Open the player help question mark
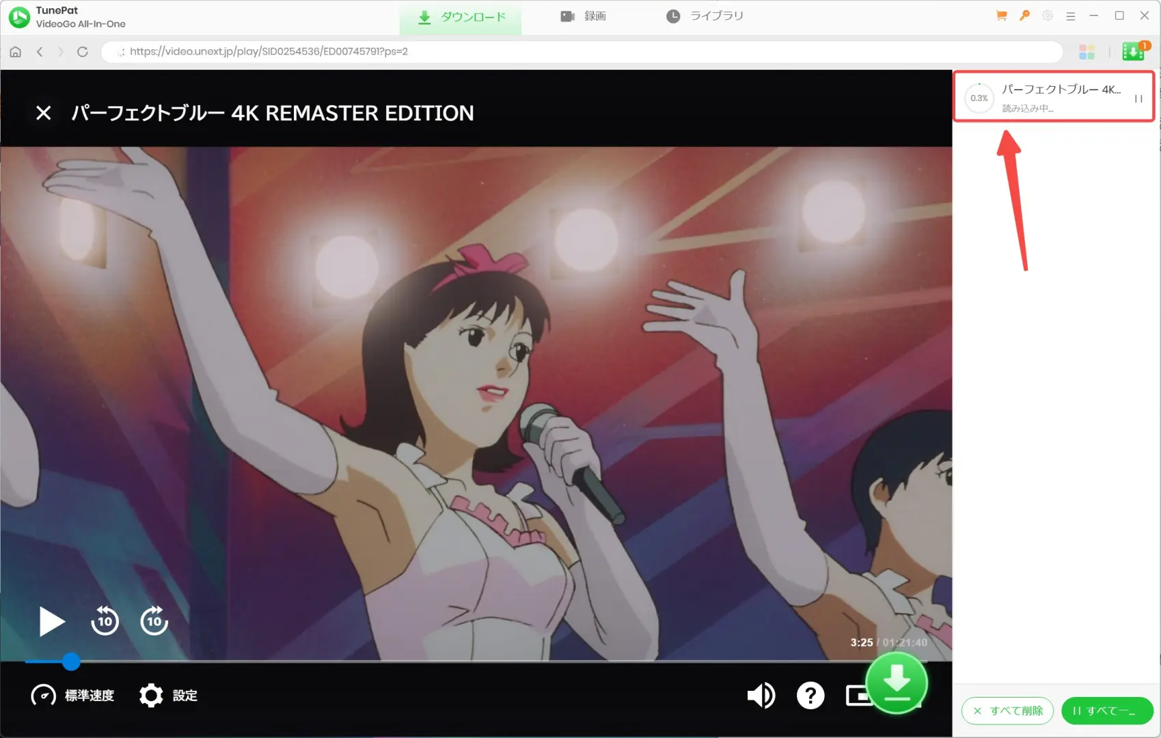Image resolution: width=1161 pixels, height=738 pixels. point(810,696)
